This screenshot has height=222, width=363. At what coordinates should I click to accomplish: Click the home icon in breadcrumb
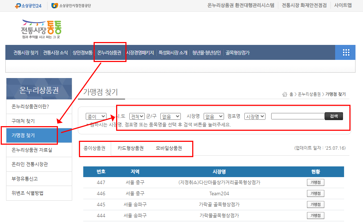click(x=284, y=94)
